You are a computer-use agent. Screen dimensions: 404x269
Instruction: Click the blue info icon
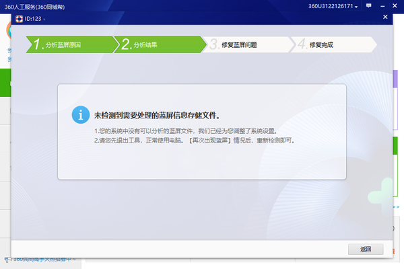[80, 115]
